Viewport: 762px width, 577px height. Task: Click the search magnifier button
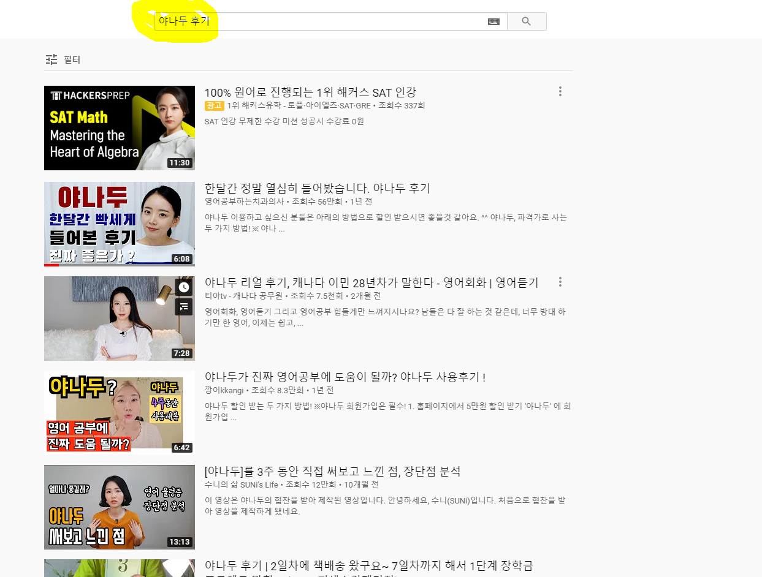click(527, 21)
